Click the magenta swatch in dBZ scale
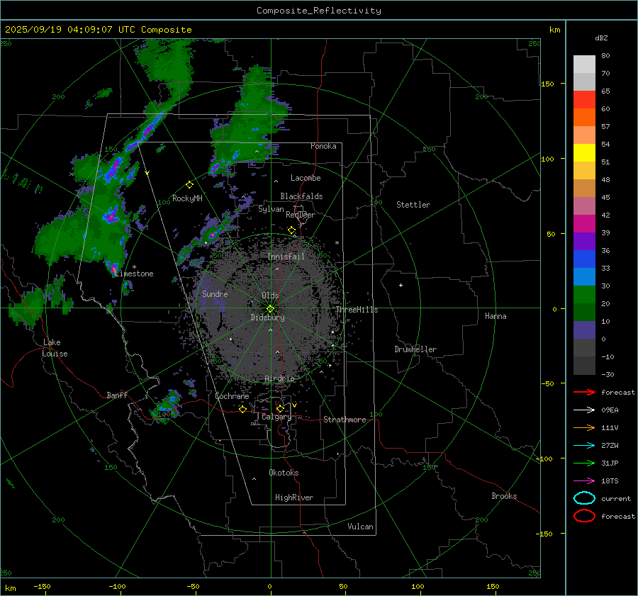Screen dimensions: 638x596 pyautogui.click(x=584, y=223)
